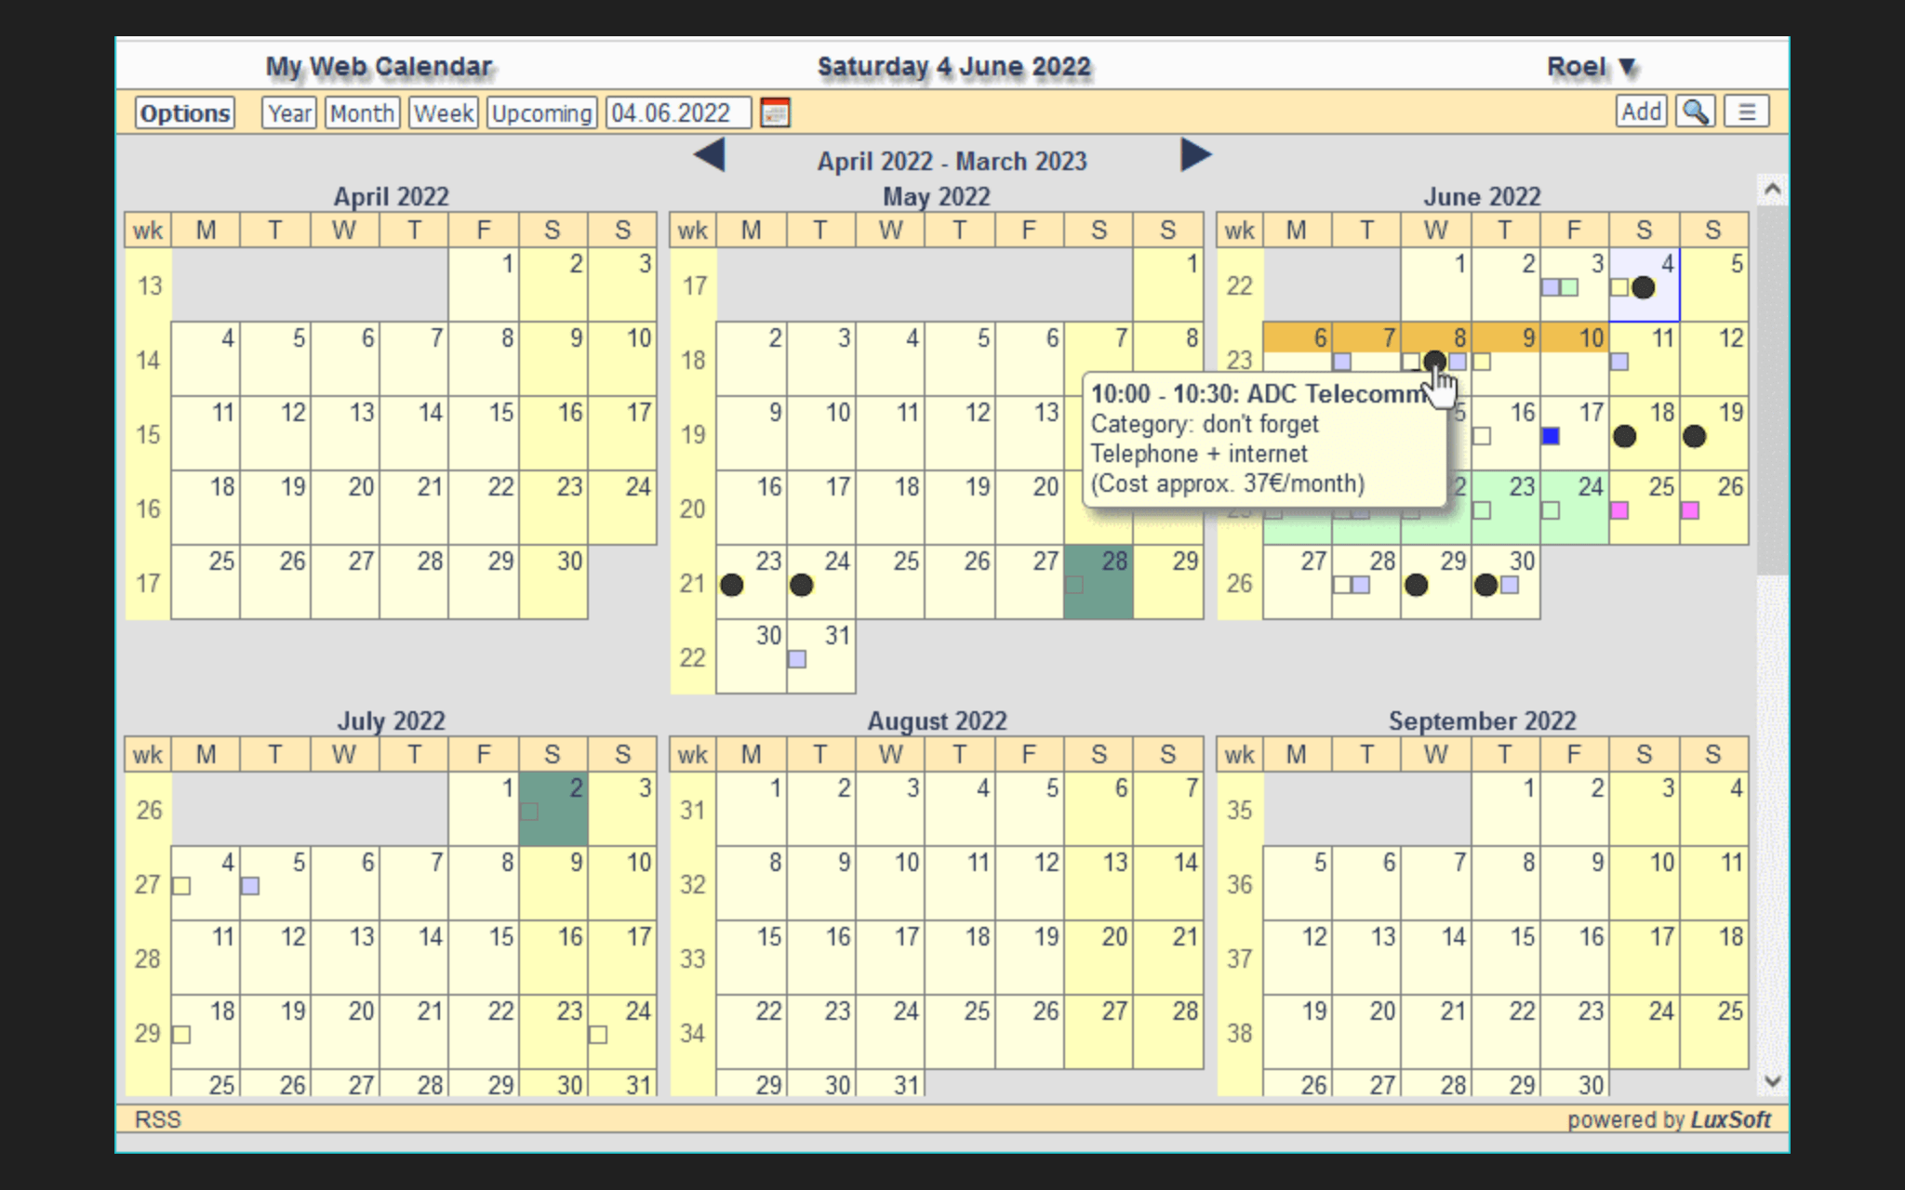
Task: Click the magenta event square on June 25
Action: click(x=1619, y=510)
